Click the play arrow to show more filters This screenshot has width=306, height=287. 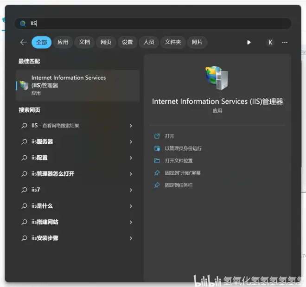pyautogui.click(x=249, y=42)
